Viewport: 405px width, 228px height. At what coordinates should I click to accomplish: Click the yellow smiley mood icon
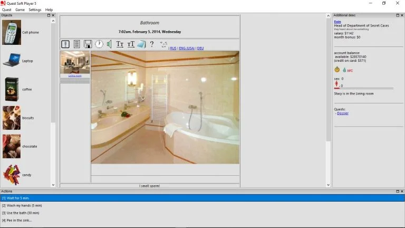click(x=337, y=70)
